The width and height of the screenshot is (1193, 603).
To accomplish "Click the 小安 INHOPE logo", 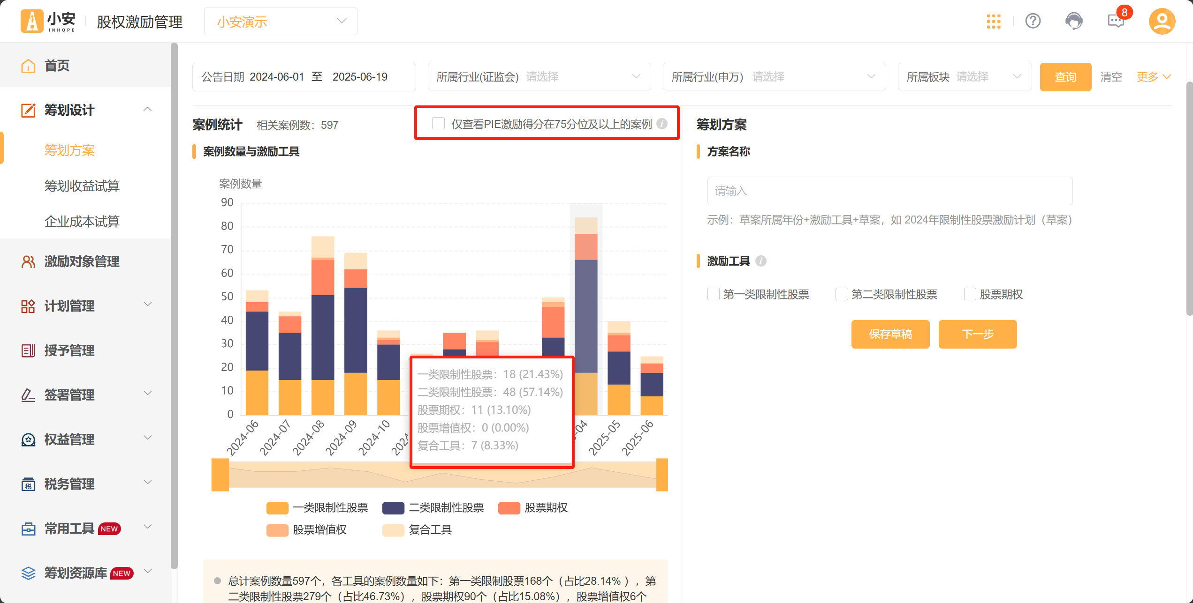I will tap(48, 21).
